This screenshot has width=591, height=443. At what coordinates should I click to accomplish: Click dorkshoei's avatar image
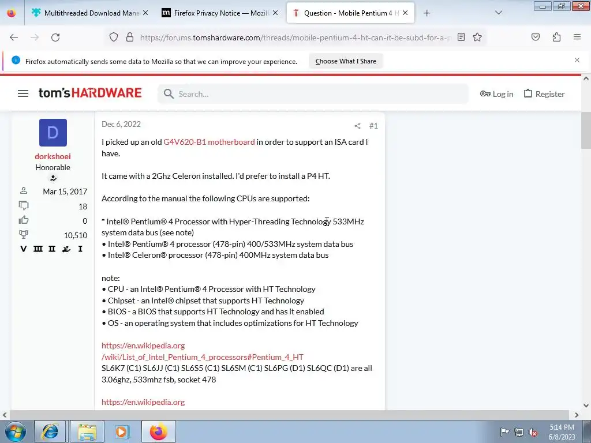(53, 133)
